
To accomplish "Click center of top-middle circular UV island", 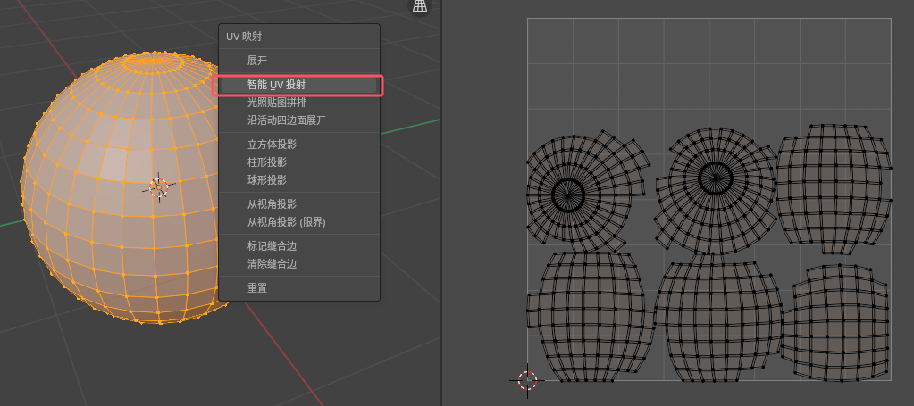I will [x=714, y=176].
